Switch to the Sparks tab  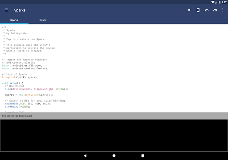[14, 20]
